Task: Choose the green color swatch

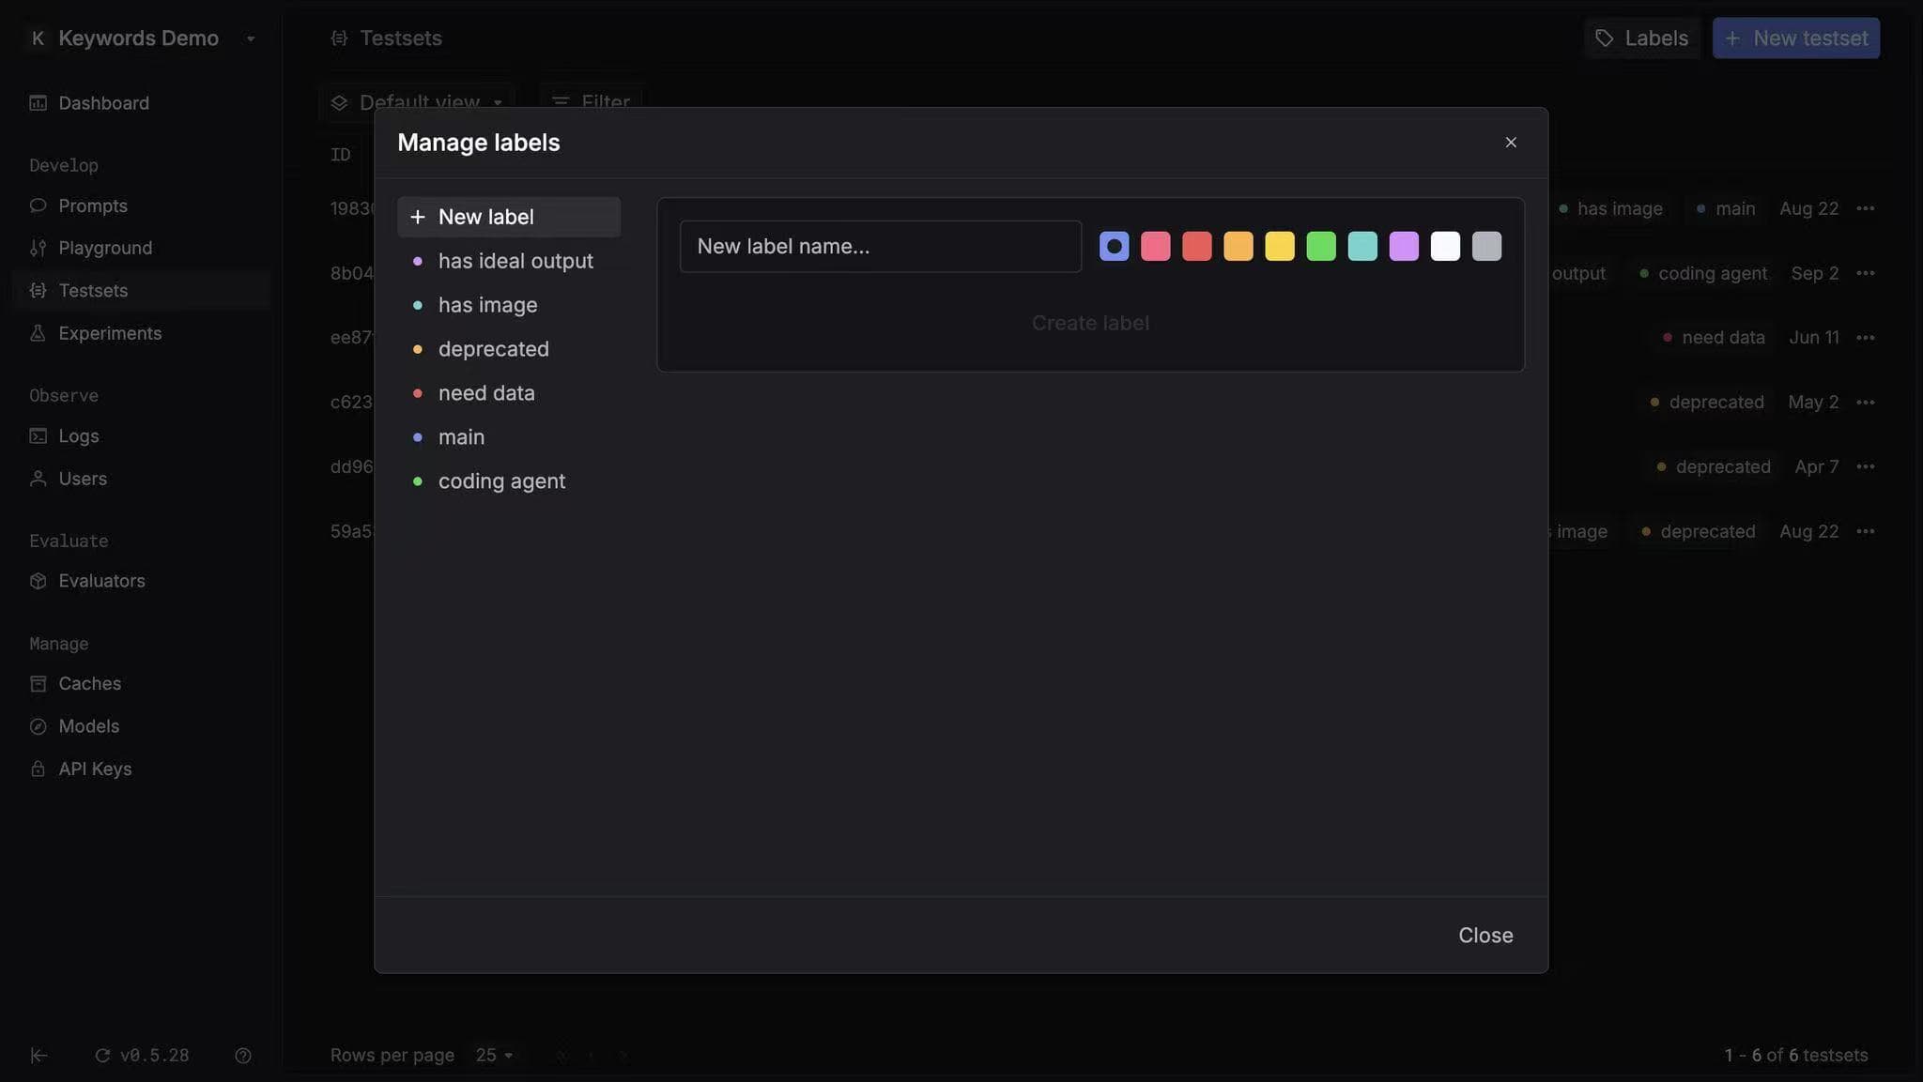Action: 1320,246
